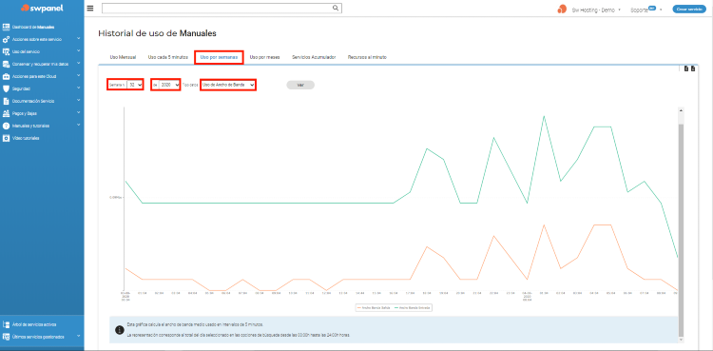Click the Video tutoriales icon

[x=6, y=138]
